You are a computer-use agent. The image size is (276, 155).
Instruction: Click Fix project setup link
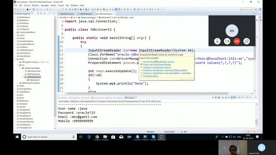[151, 76]
